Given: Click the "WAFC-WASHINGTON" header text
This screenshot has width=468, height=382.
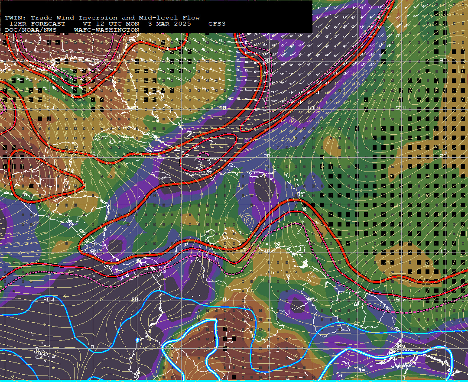Looking at the screenshot, I should coord(107,30).
